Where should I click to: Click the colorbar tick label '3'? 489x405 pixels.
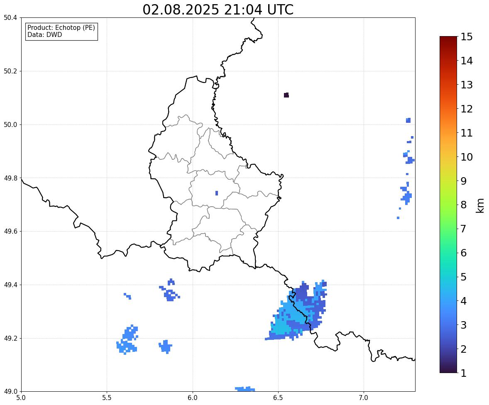pyautogui.click(x=463, y=325)
